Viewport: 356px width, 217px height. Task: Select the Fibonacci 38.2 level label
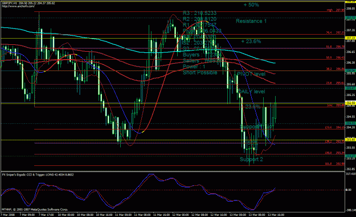pos(329,69)
